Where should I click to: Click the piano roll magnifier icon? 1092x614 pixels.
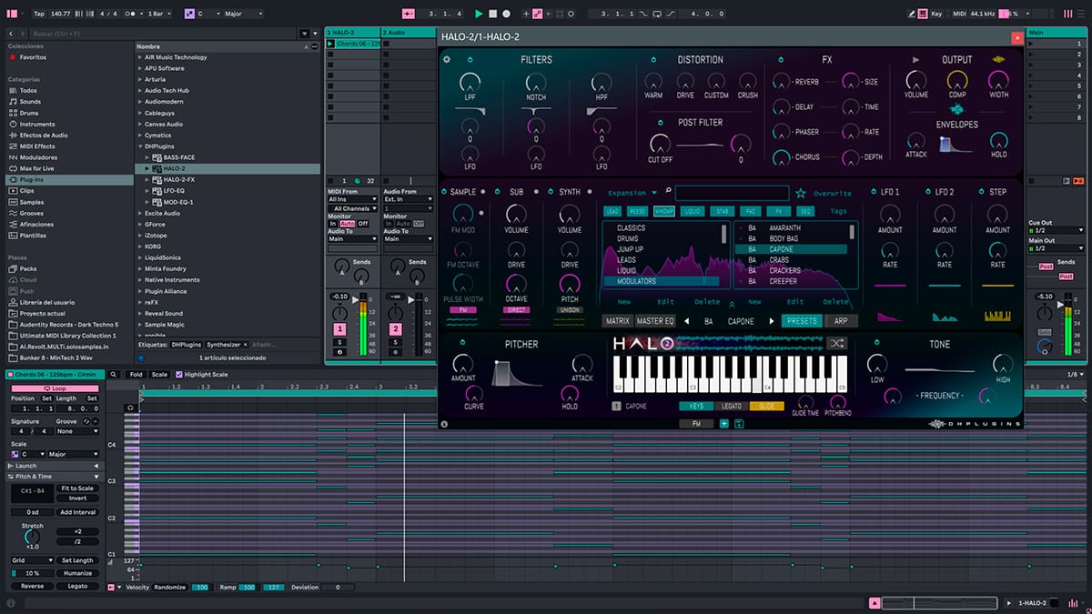[x=115, y=374]
